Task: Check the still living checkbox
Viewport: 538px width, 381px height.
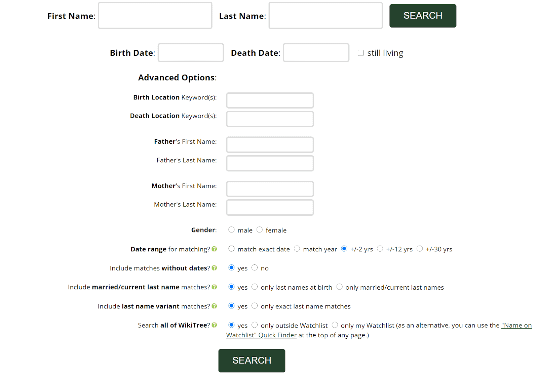Action: (x=360, y=53)
